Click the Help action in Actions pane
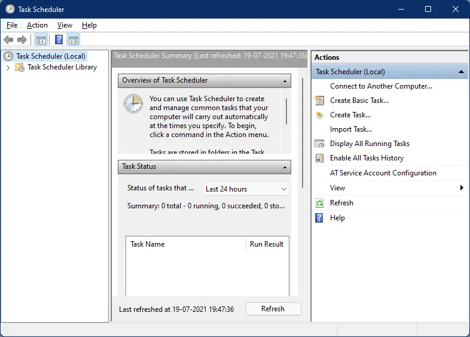This screenshot has width=470, height=337. (337, 218)
